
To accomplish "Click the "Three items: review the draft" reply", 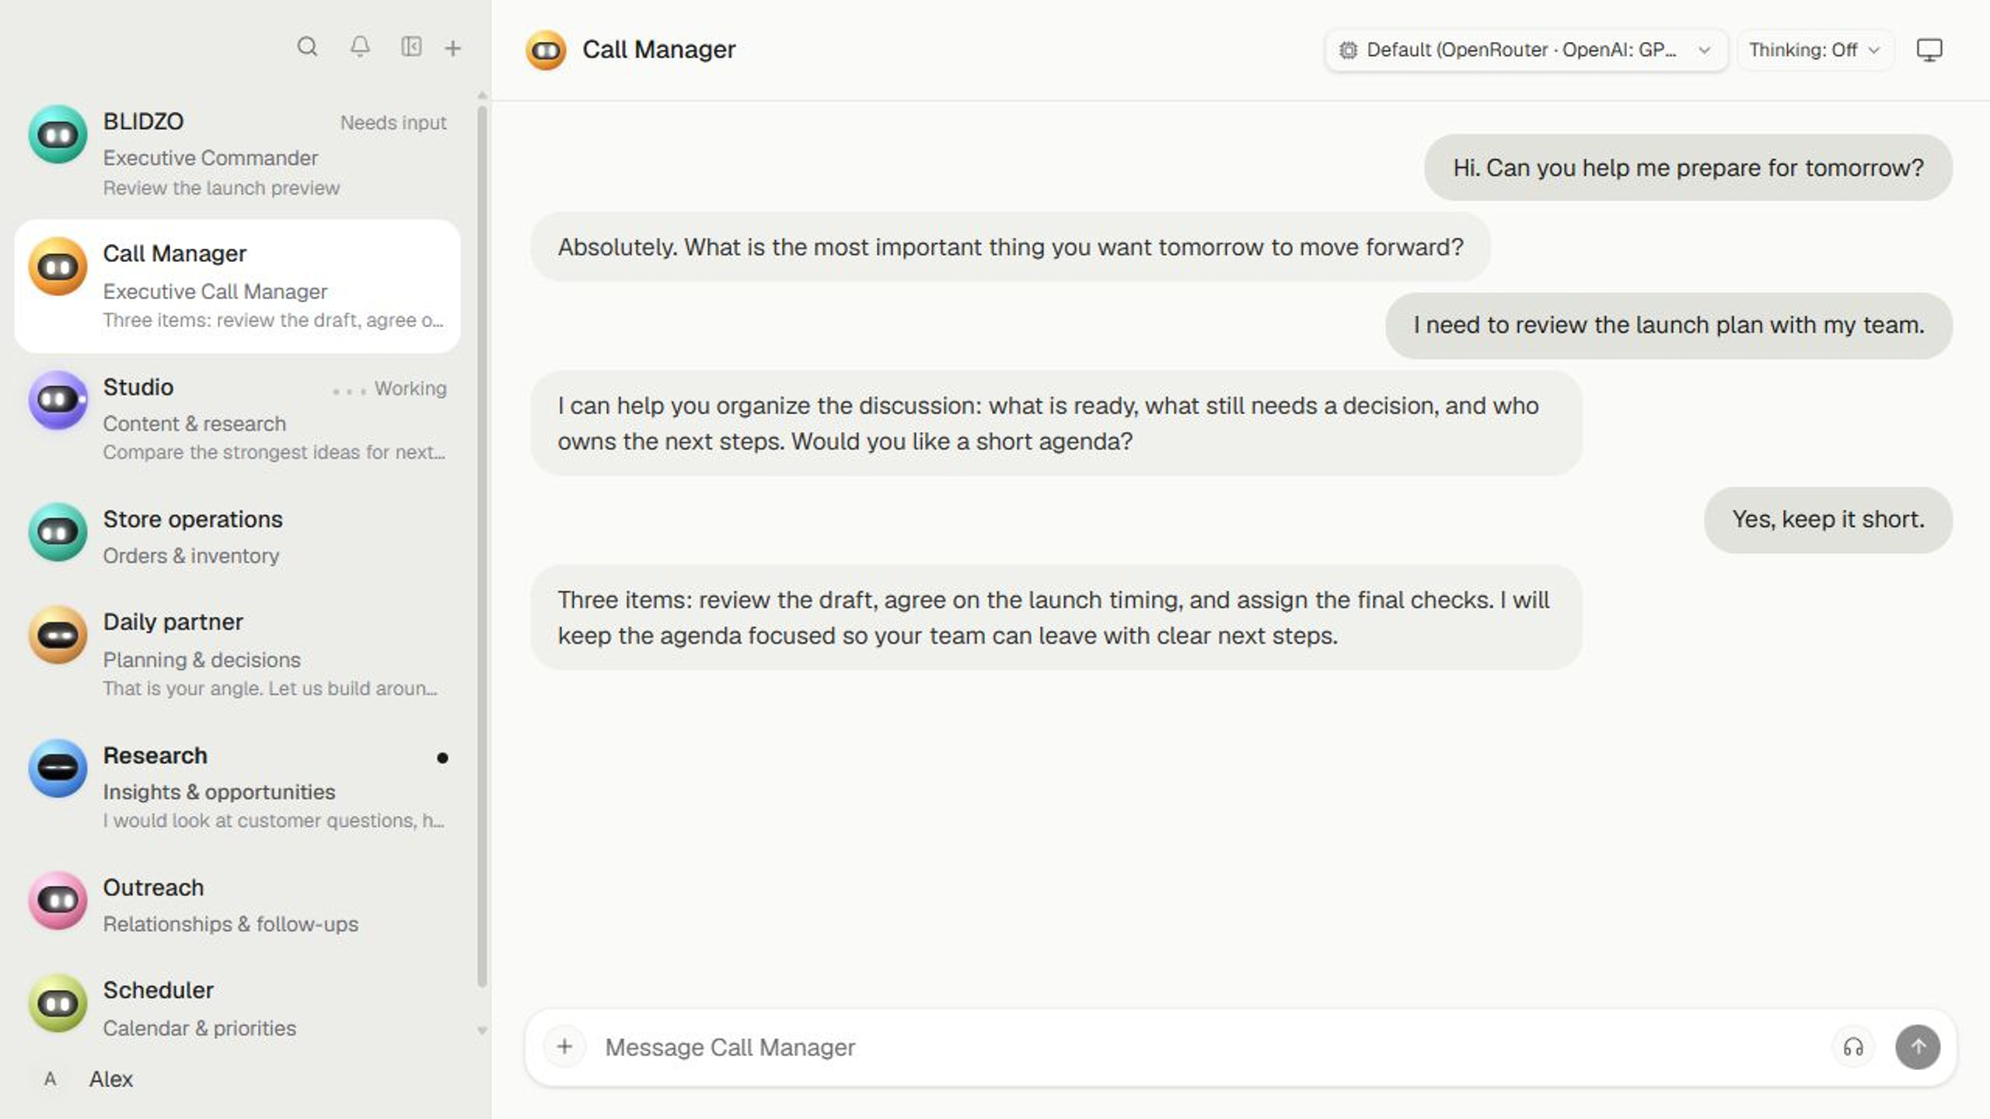I will click(x=1056, y=618).
